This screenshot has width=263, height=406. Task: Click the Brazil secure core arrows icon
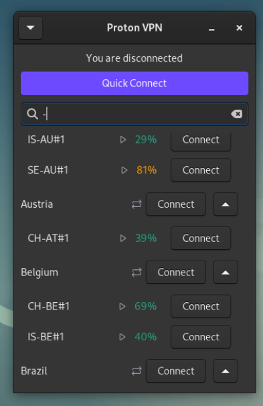137,371
